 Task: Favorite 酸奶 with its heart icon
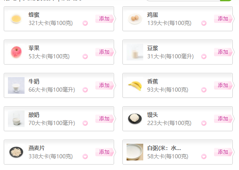tap(85, 123)
